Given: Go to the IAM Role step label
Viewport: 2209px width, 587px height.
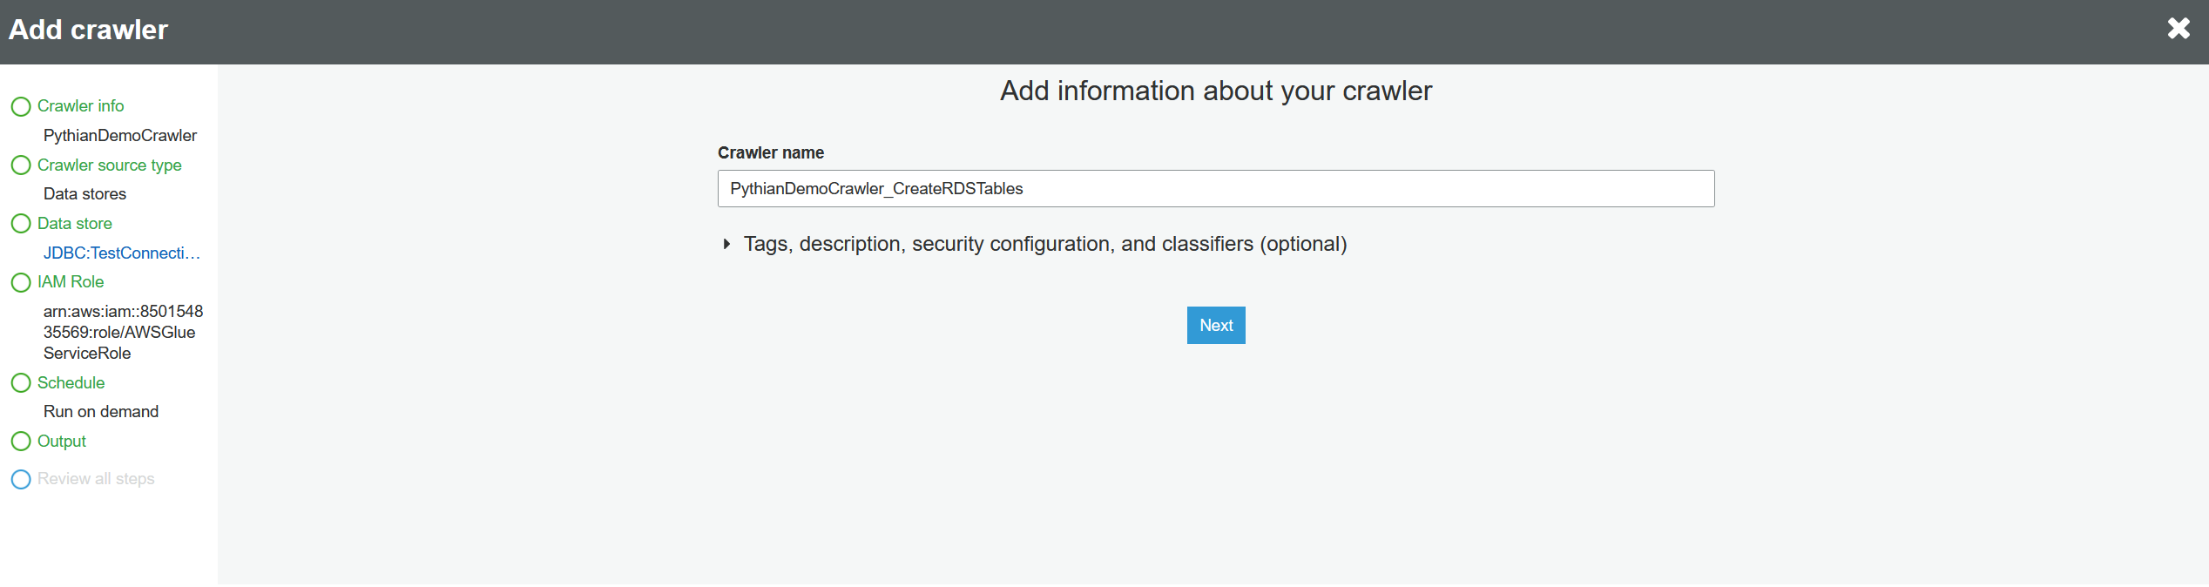Looking at the screenshot, I should [71, 281].
